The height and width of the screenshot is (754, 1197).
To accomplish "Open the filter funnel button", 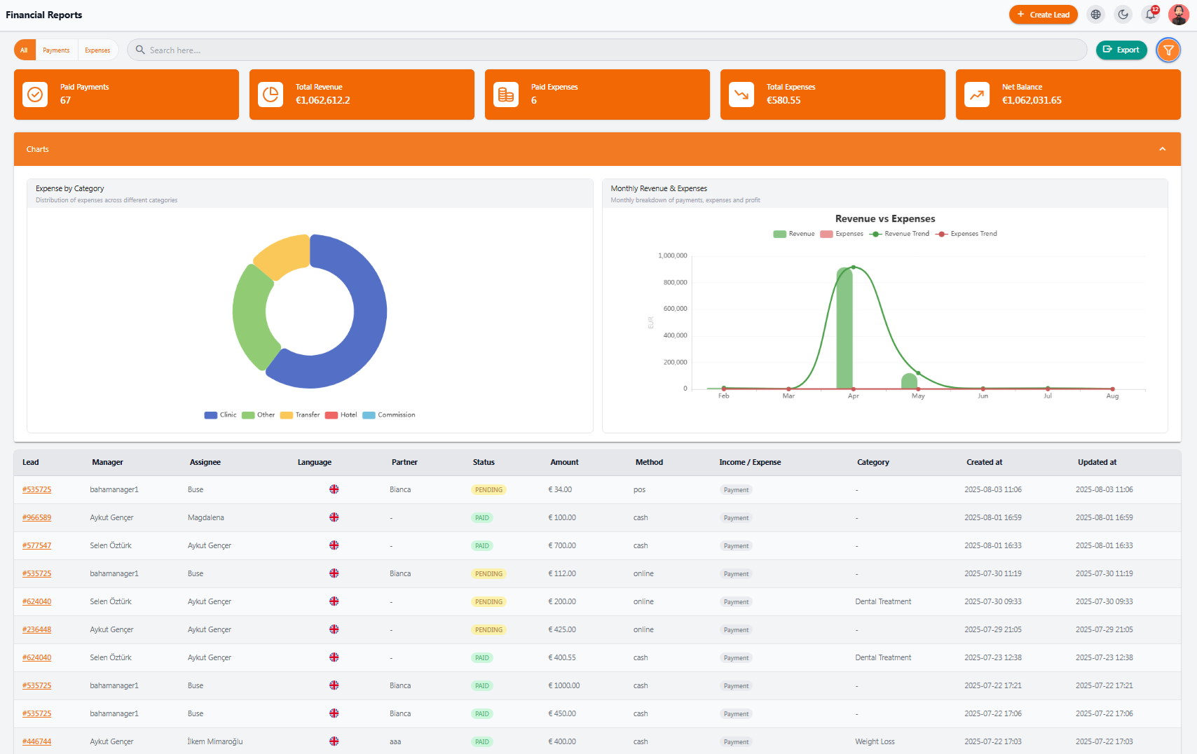I will 1168,50.
